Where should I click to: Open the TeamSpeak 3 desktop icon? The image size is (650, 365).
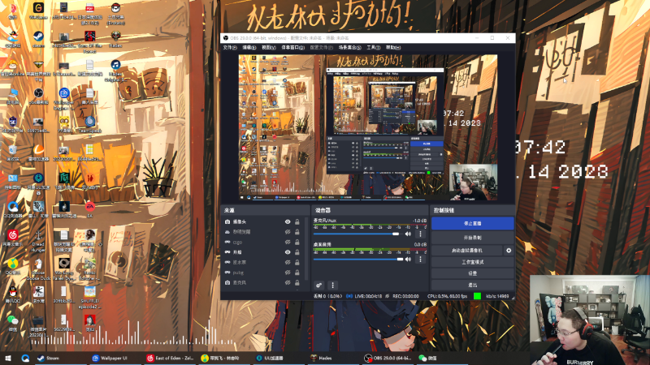click(x=89, y=126)
